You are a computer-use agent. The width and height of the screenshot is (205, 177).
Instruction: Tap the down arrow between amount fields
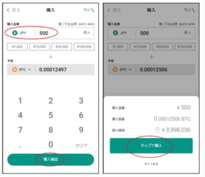tap(51, 57)
